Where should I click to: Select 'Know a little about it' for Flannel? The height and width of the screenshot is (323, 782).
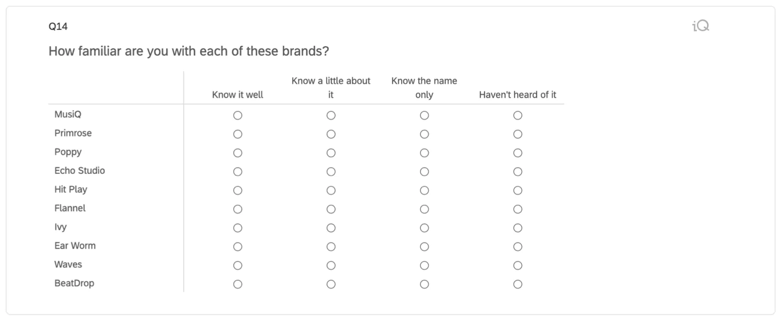point(331,209)
